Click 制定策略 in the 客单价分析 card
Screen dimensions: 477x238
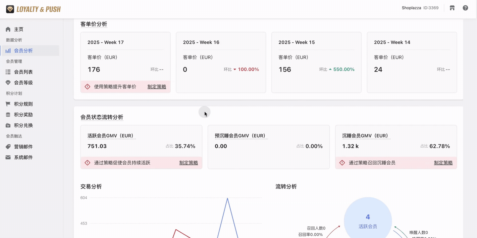pos(157,86)
